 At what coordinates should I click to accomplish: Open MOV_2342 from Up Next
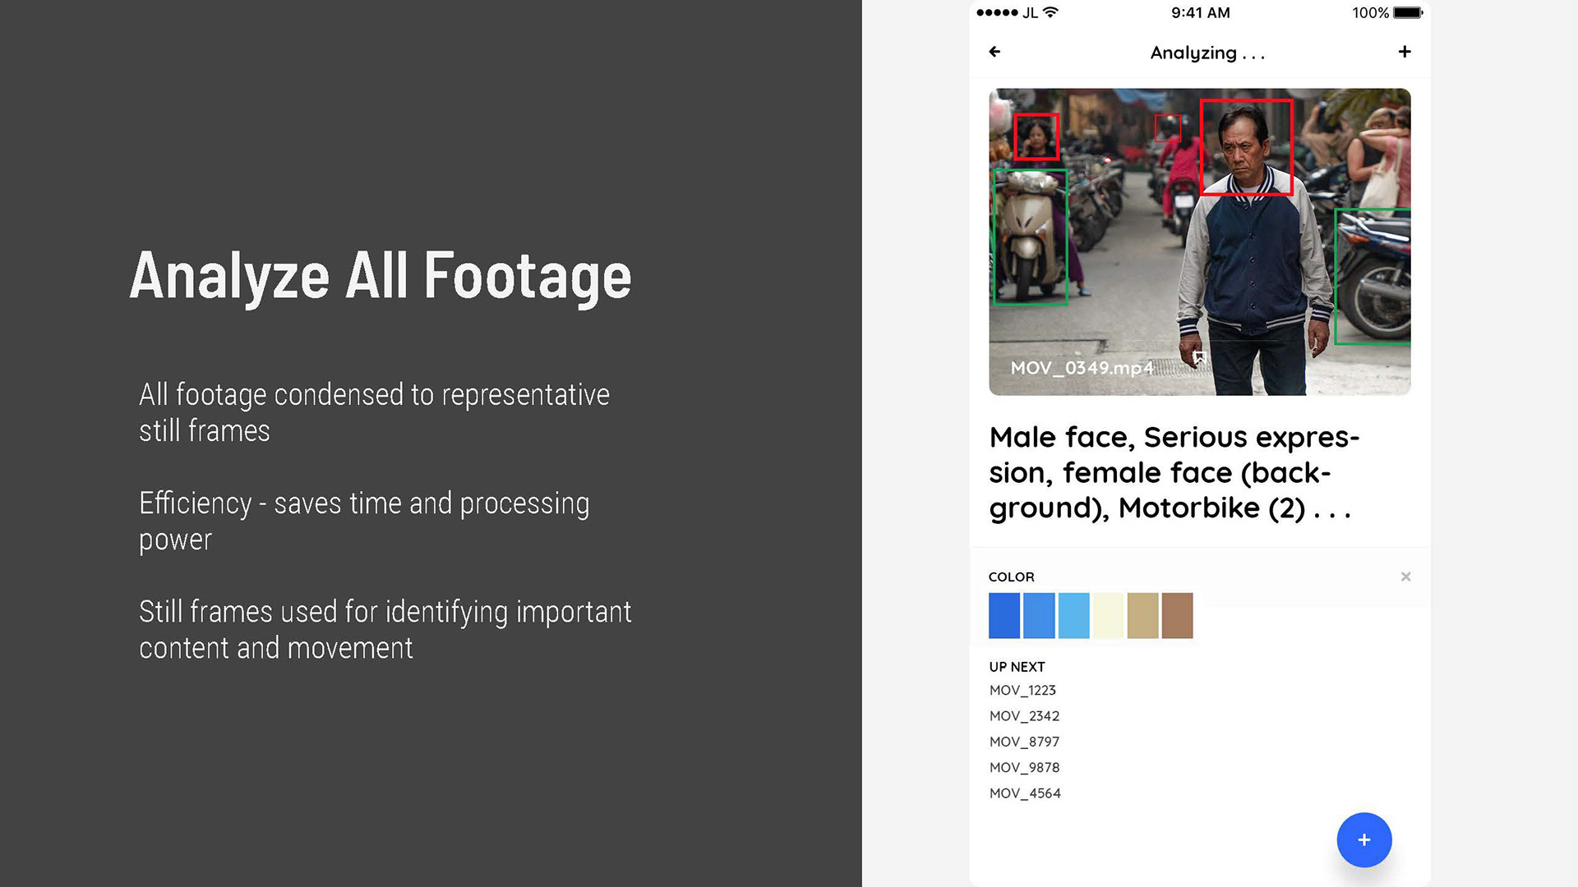coord(1024,716)
